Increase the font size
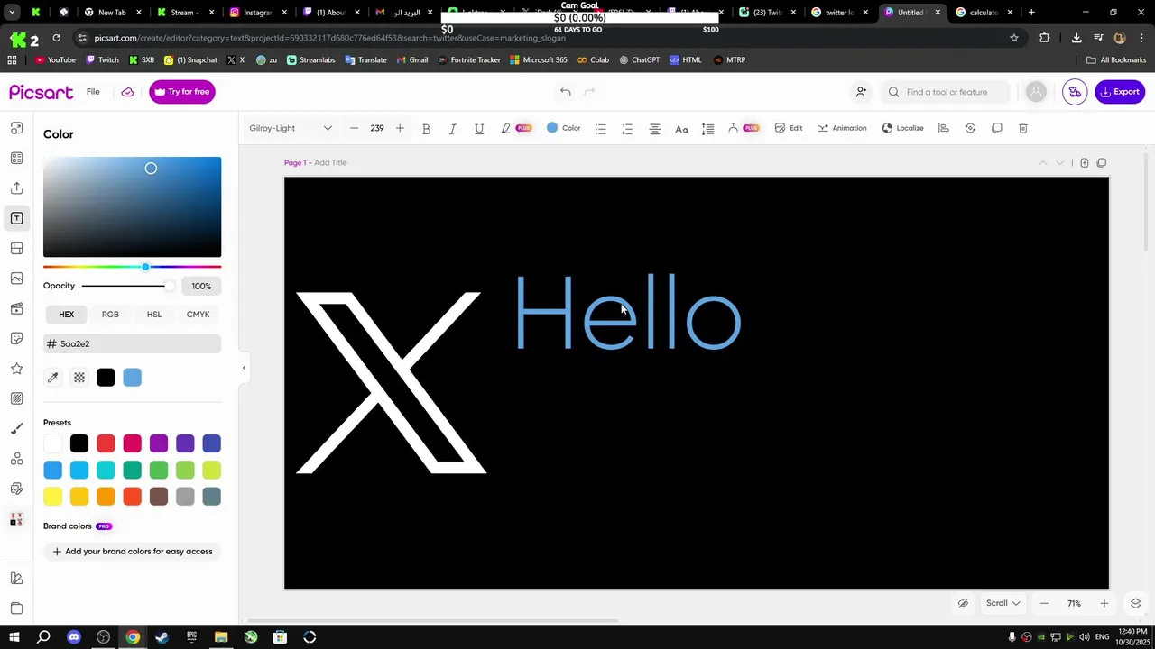 click(x=400, y=128)
